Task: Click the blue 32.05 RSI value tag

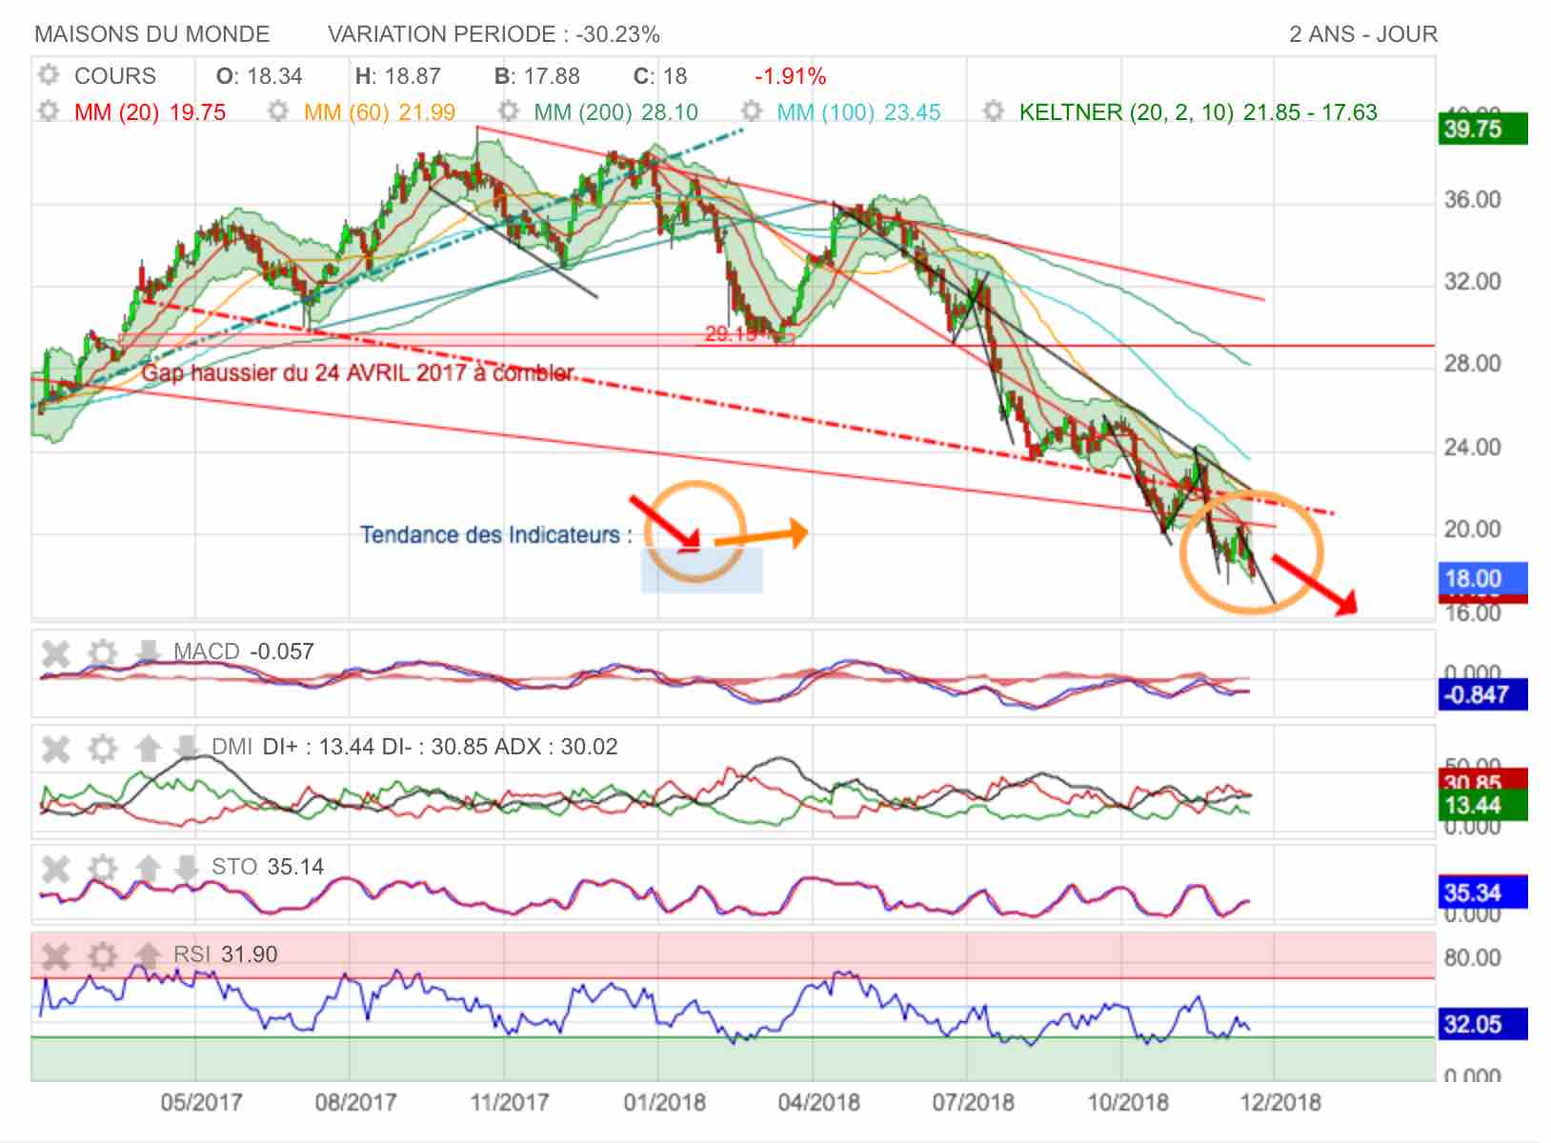Action: pyautogui.click(x=1482, y=1024)
